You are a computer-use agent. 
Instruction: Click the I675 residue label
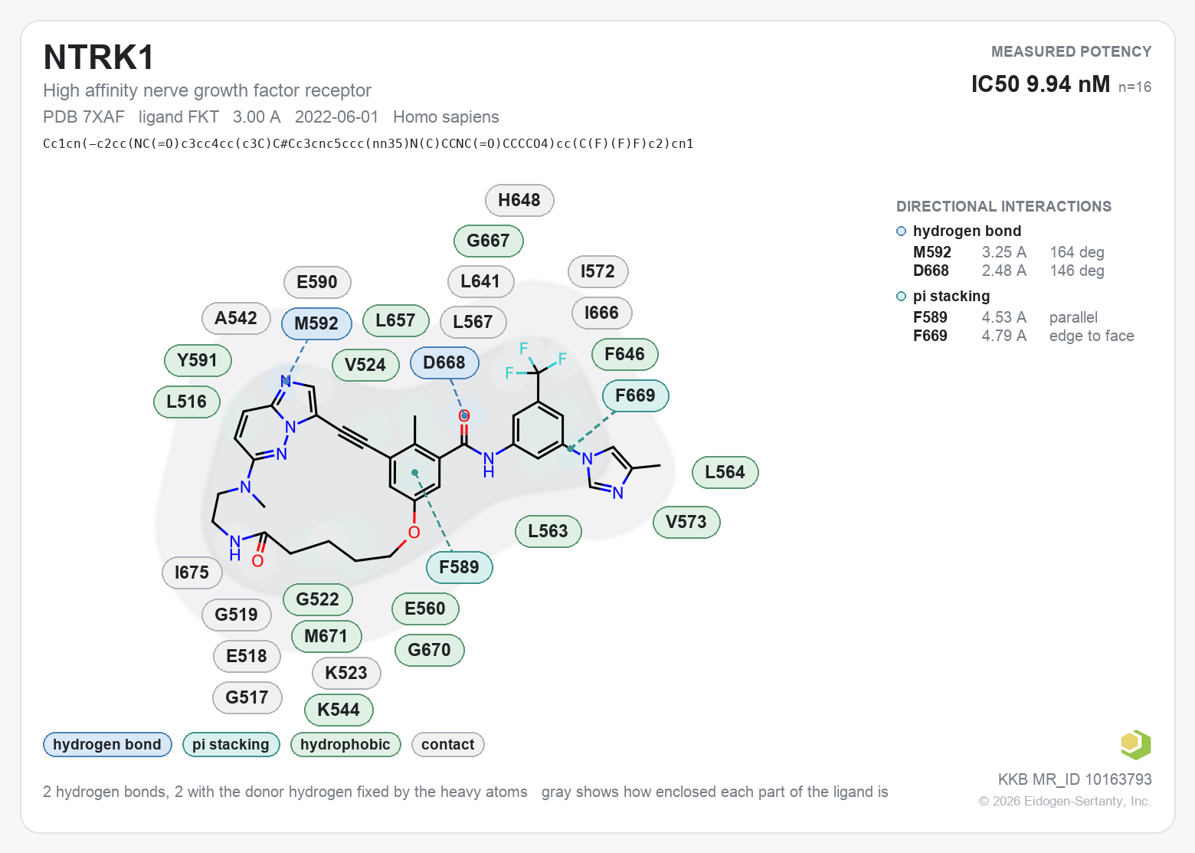pyautogui.click(x=192, y=572)
